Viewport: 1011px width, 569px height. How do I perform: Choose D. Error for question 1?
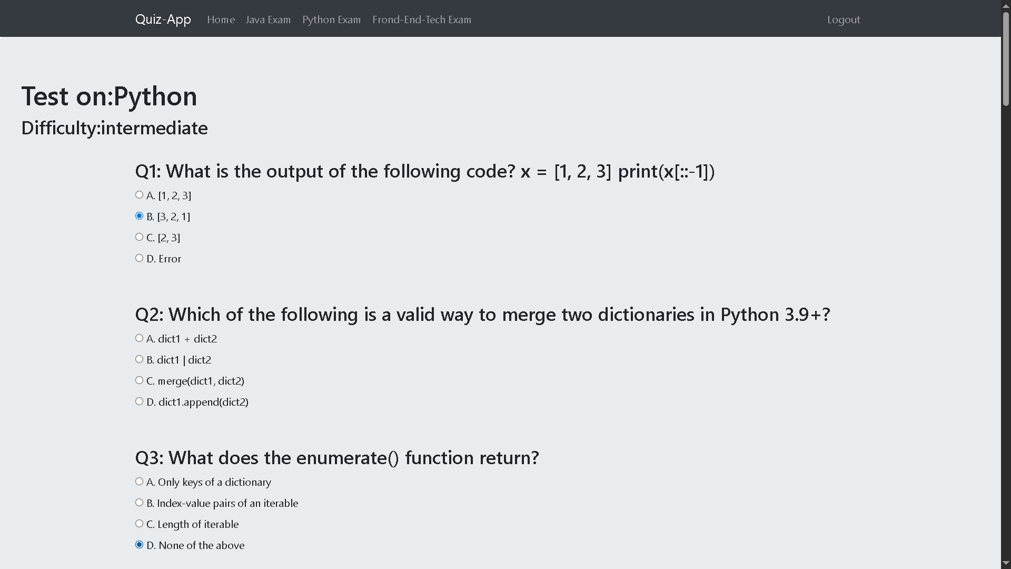point(139,258)
